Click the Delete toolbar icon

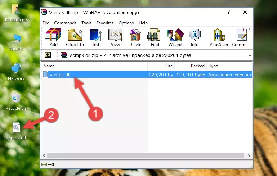(x=135, y=37)
